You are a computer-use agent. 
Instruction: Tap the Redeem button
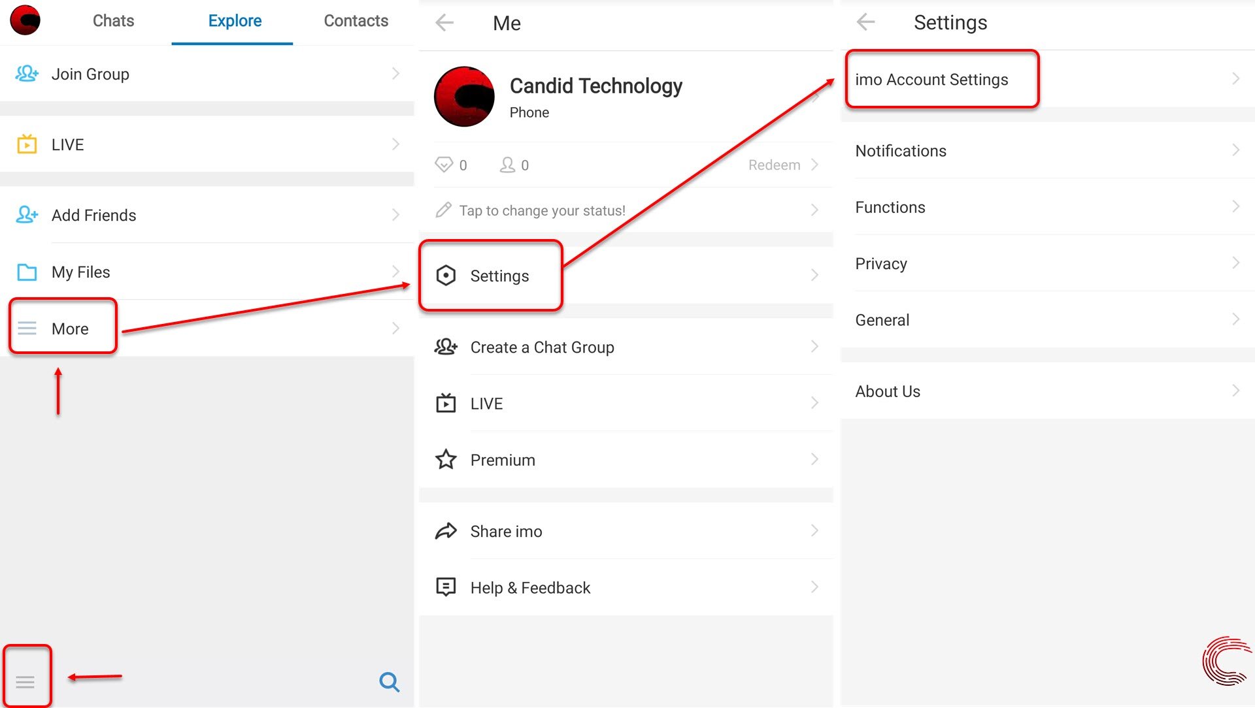[775, 165]
